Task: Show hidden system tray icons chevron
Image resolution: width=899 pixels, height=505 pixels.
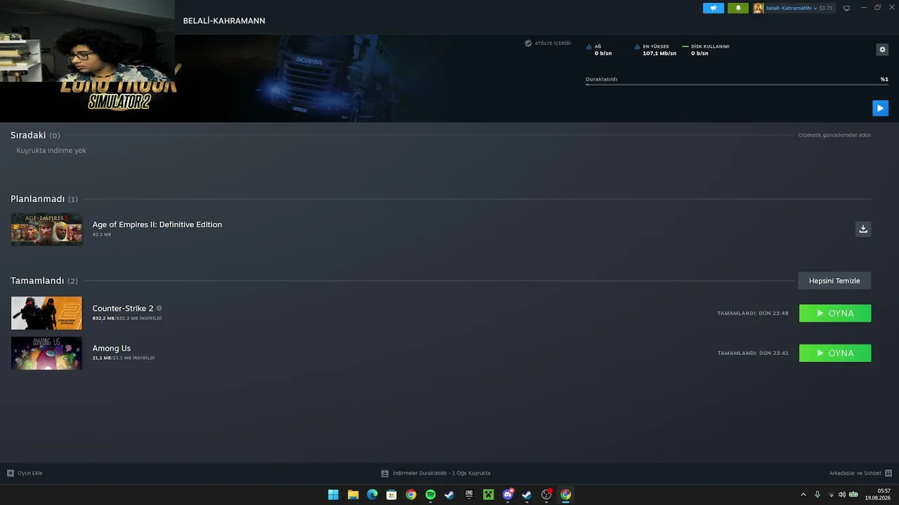Action: [x=803, y=494]
